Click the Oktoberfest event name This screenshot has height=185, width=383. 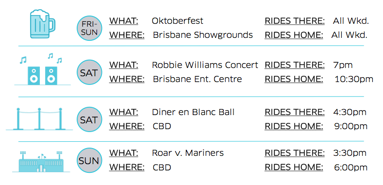click(177, 21)
